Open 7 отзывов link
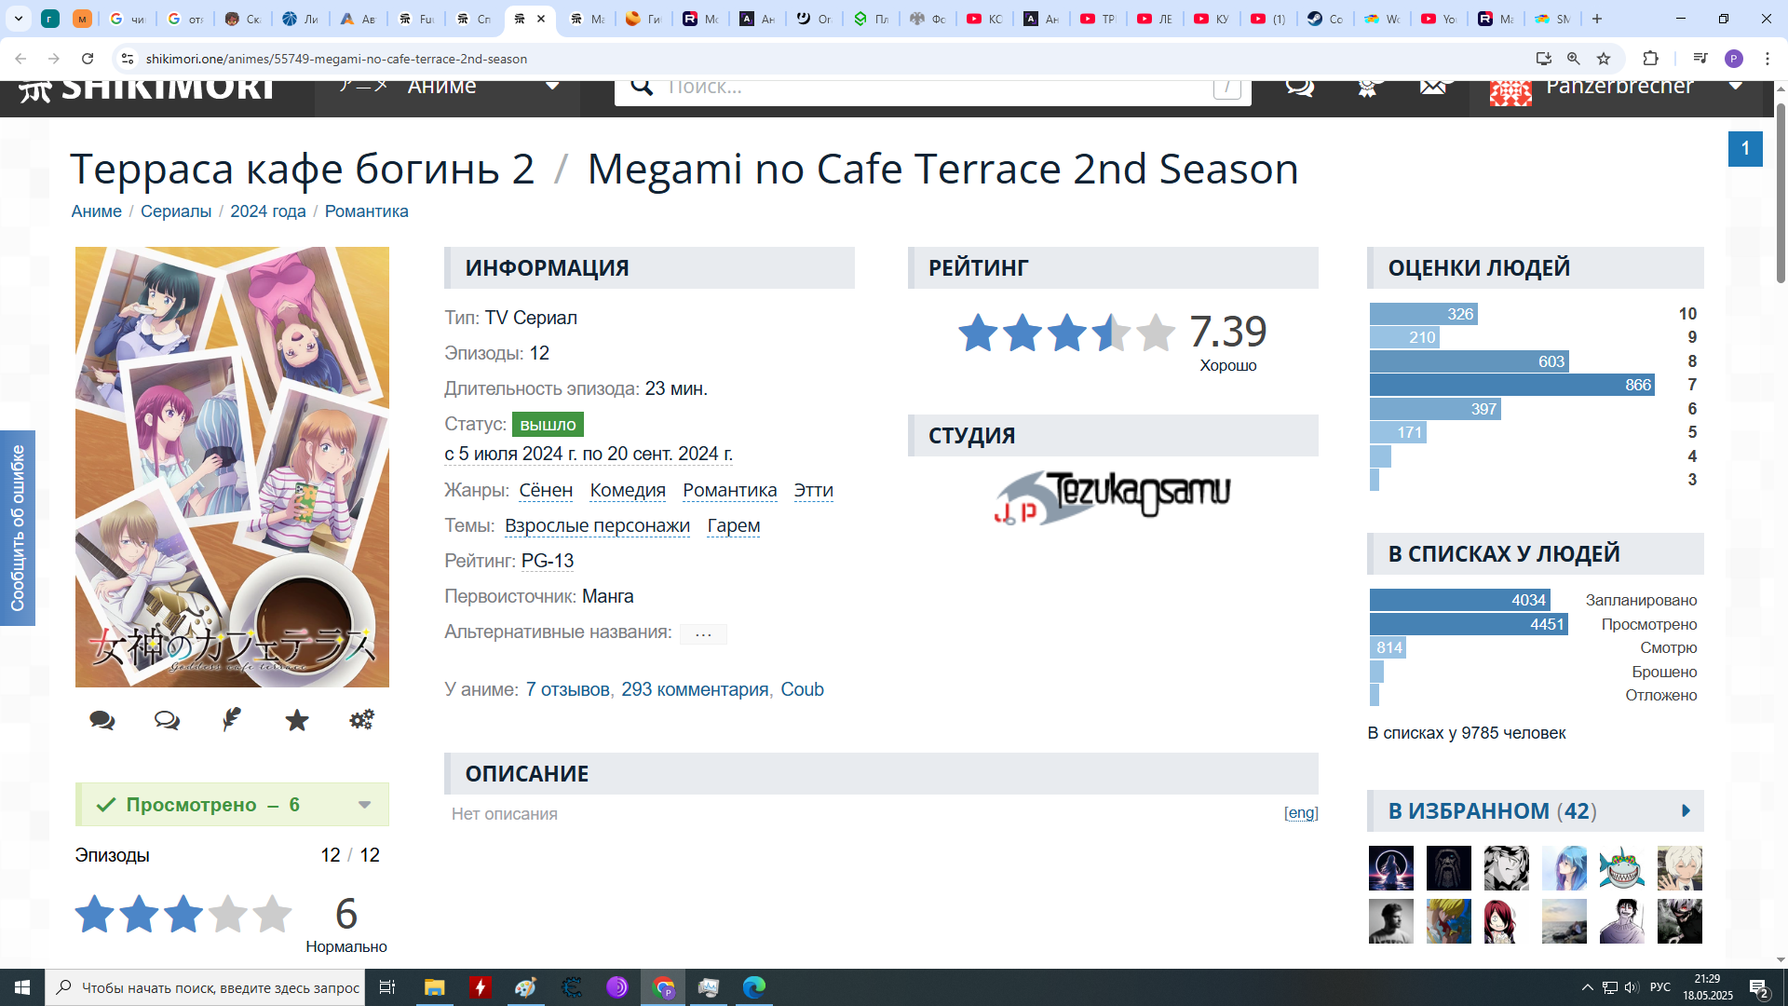Image resolution: width=1788 pixels, height=1006 pixels. [x=567, y=690]
